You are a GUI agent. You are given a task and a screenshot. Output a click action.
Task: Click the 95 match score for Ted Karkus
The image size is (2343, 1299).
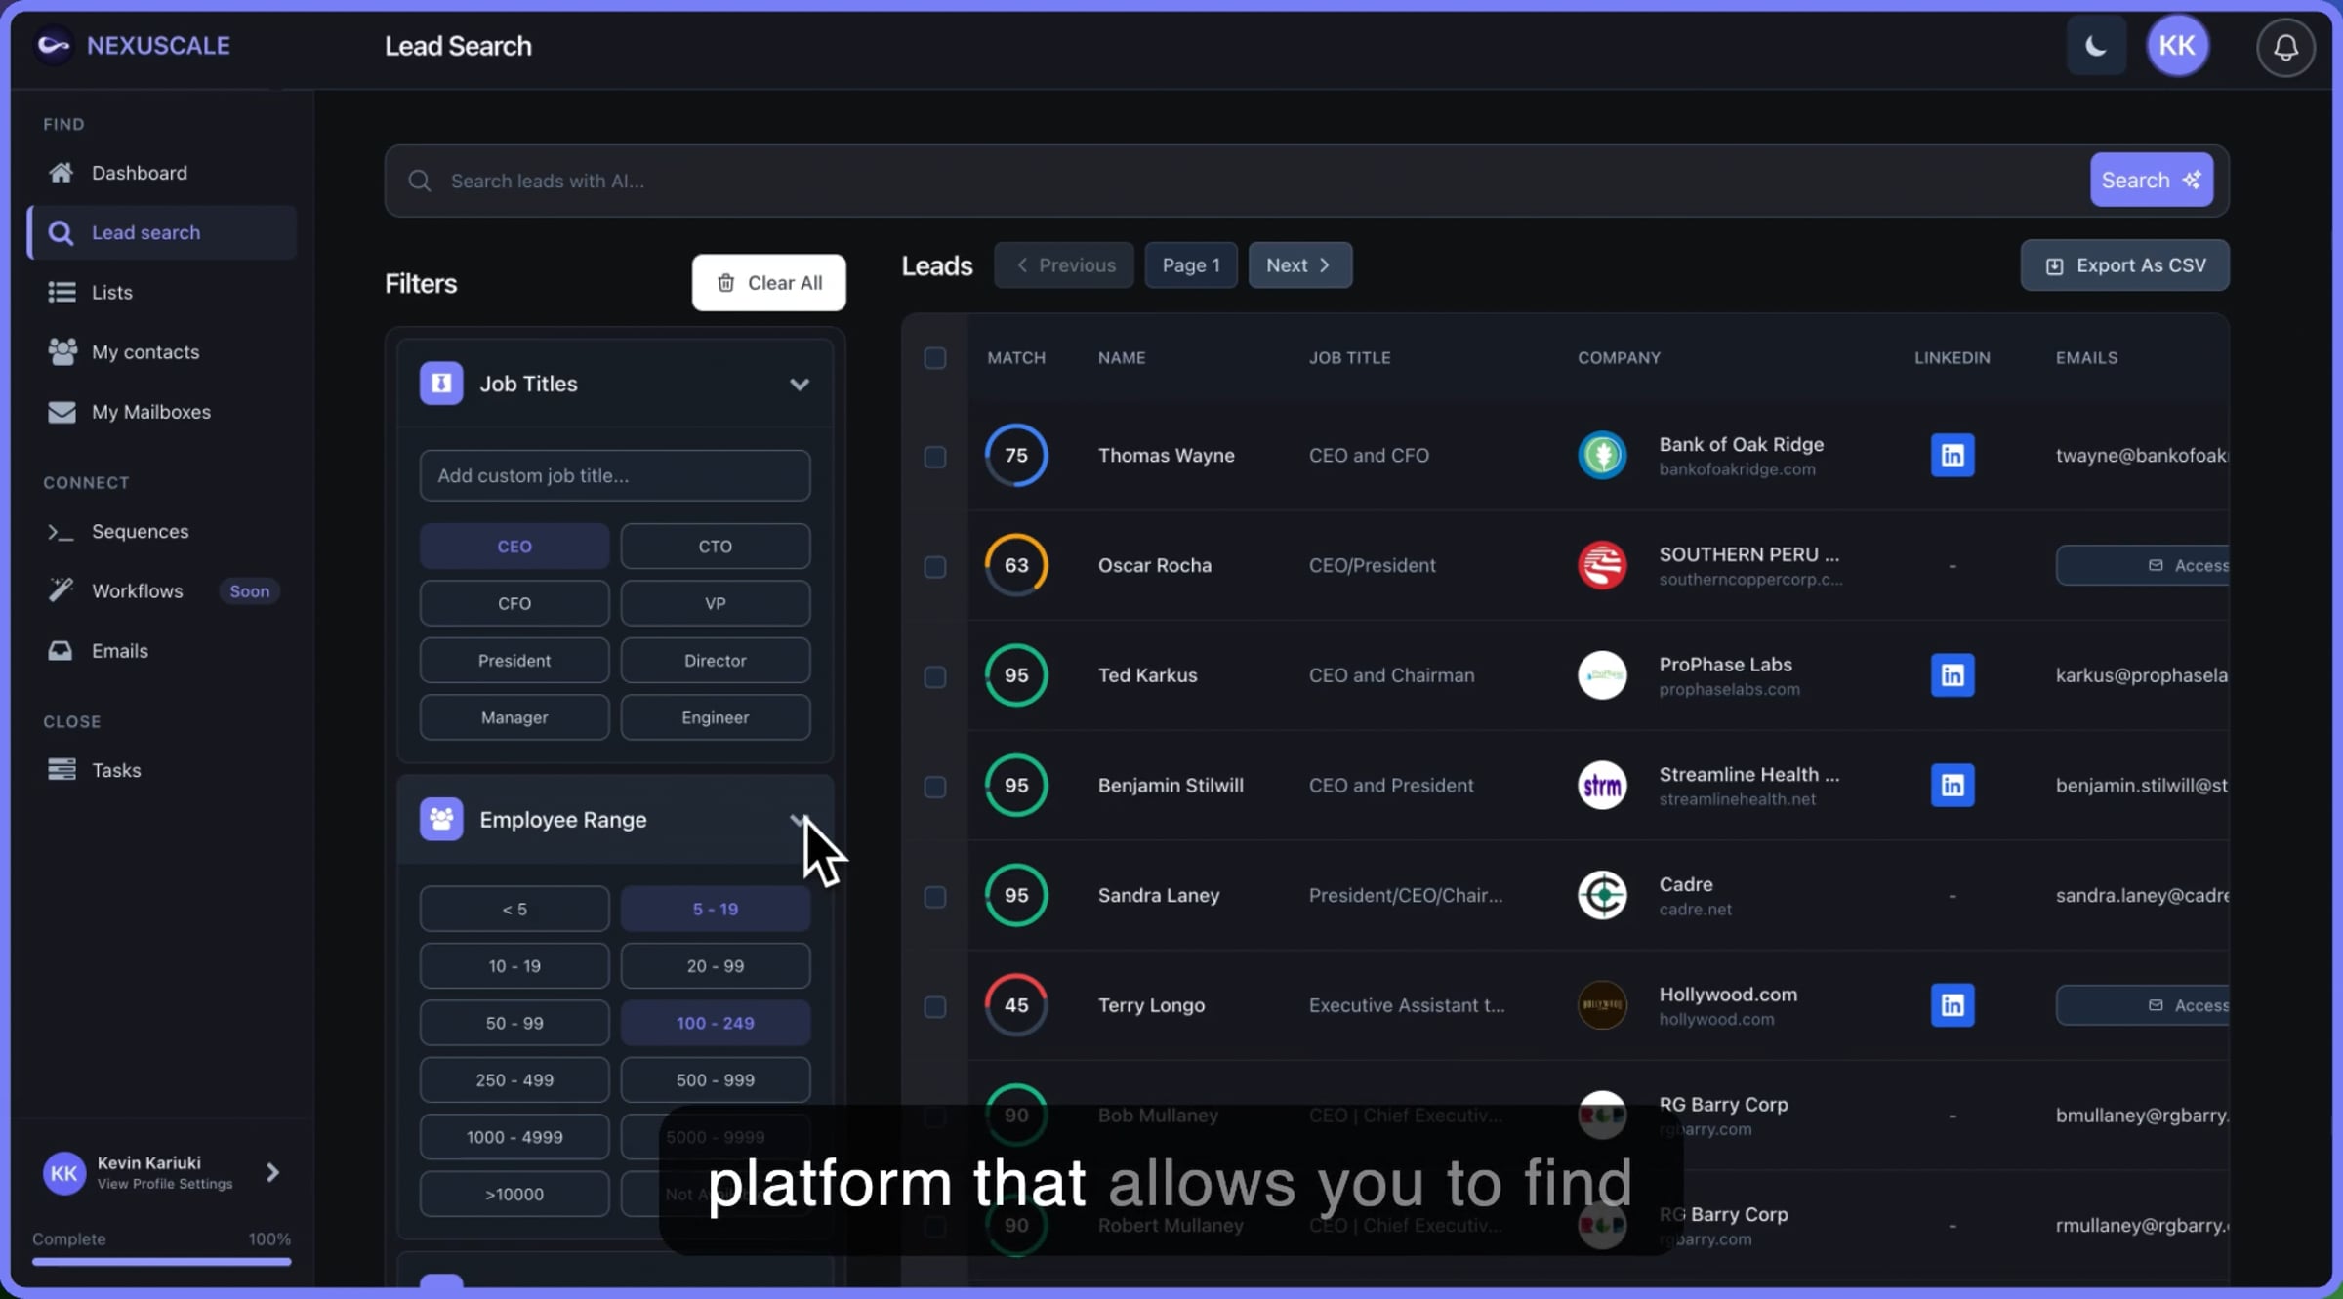coord(1016,675)
